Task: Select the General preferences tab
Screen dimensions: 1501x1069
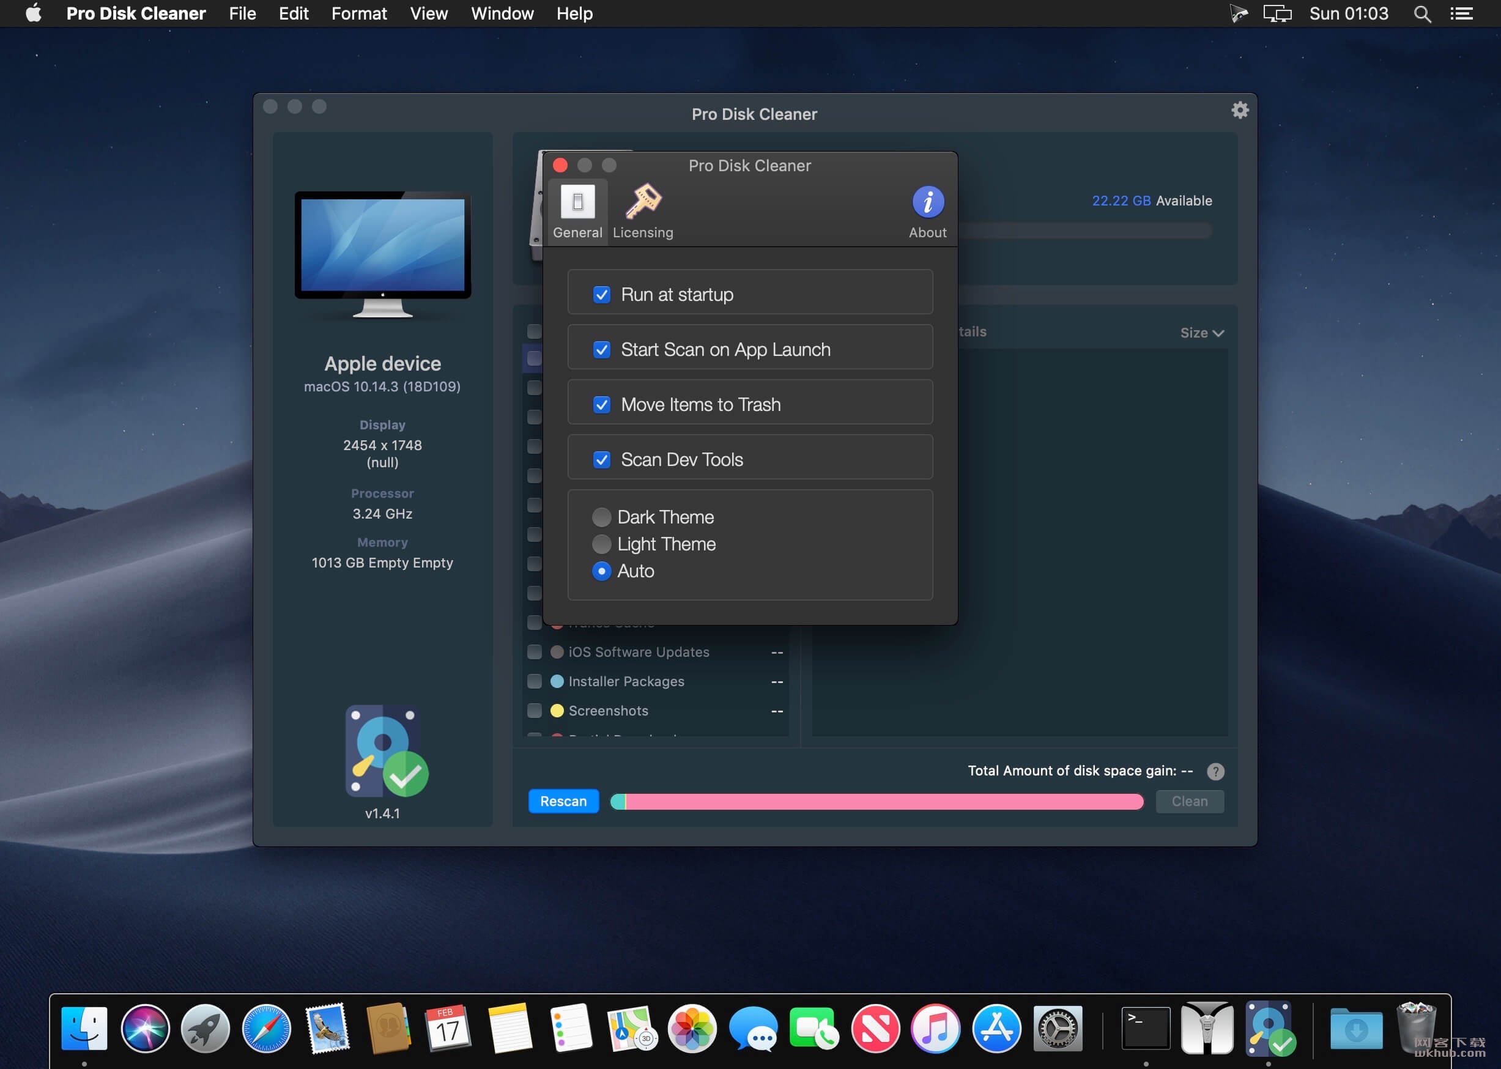Action: pos(577,212)
